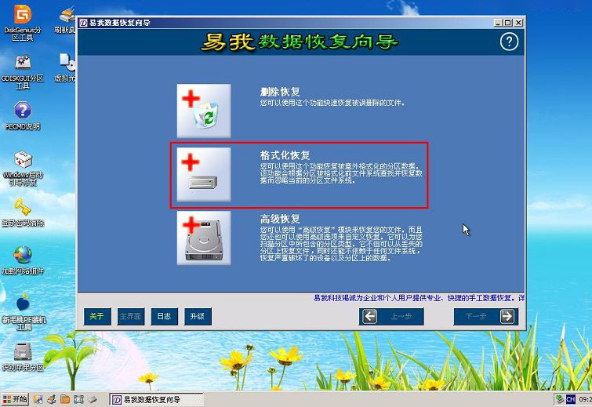Click the CH language indicator in tray
Image resolution: width=592 pixels, height=407 pixels.
(571, 399)
